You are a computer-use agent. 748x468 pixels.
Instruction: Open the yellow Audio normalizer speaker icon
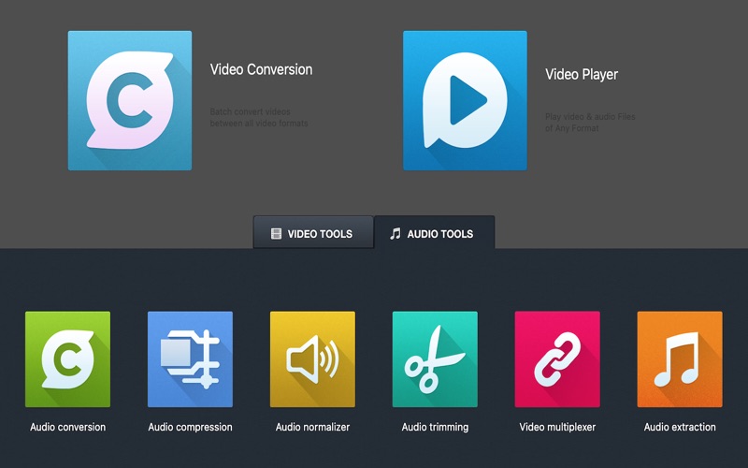[x=312, y=359]
